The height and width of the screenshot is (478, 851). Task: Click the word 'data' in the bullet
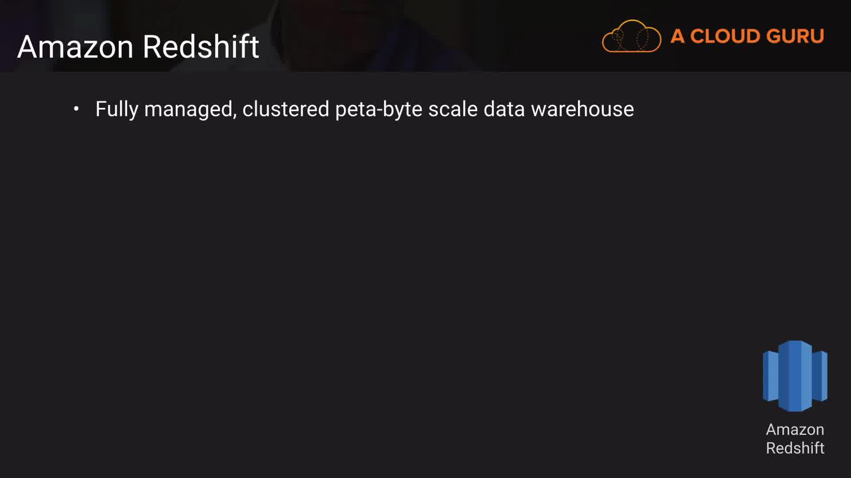[504, 109]
